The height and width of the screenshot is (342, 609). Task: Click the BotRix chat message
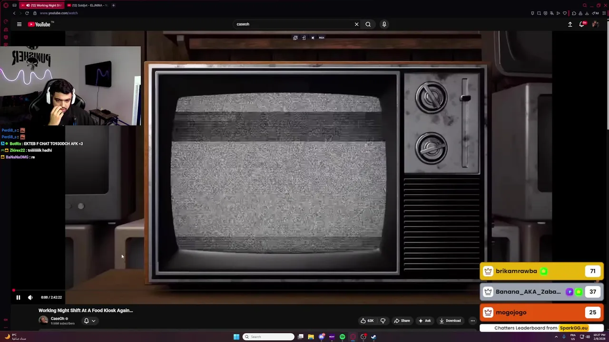pos(42,143)
